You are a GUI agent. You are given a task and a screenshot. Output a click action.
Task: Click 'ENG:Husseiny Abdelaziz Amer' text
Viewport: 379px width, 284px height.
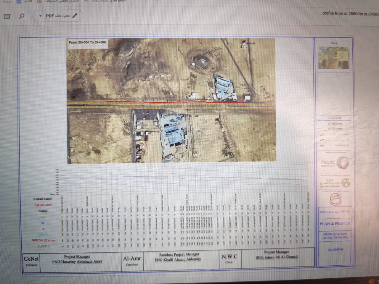pyautogui.click(x=77, y=262)
